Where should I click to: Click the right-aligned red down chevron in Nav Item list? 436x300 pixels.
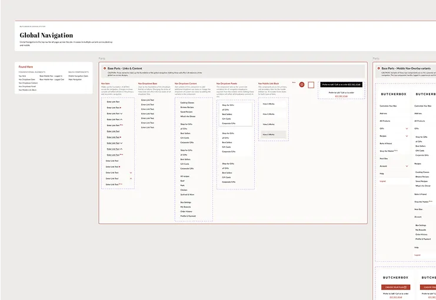(x=131, y=173)
